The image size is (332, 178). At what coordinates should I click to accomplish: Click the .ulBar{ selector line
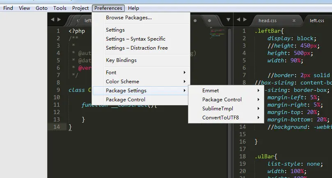click(x=266, y=157)
